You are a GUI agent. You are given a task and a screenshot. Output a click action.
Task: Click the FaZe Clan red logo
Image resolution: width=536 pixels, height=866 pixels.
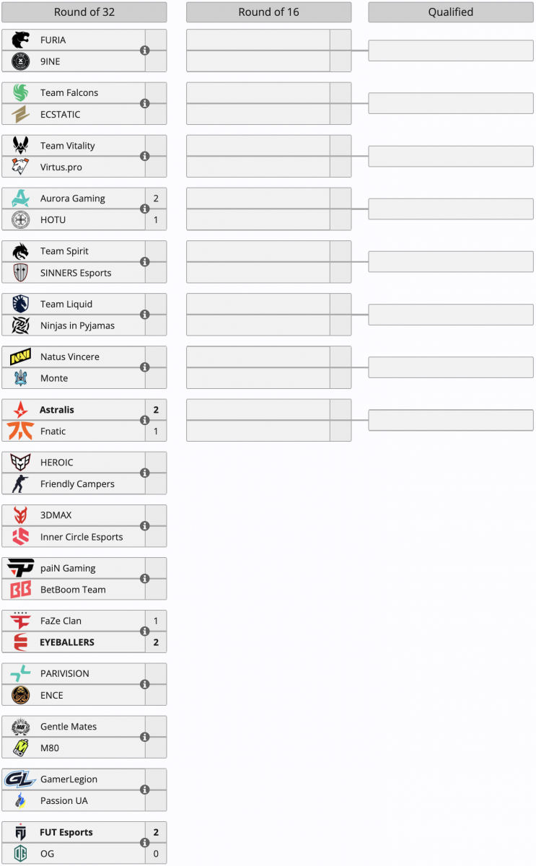(21, 621)
